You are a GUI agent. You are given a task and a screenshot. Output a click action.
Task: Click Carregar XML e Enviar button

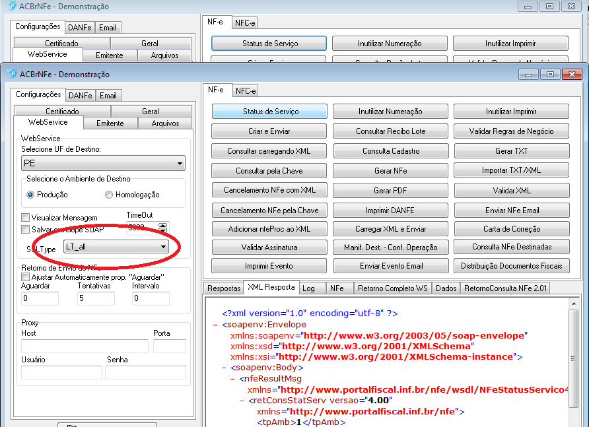(391, 229)
